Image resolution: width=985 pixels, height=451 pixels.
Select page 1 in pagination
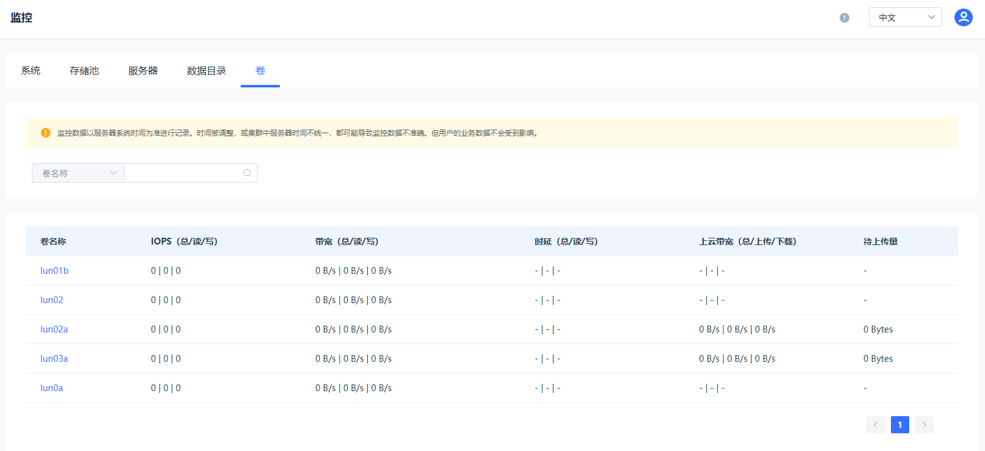pos(899,425)
